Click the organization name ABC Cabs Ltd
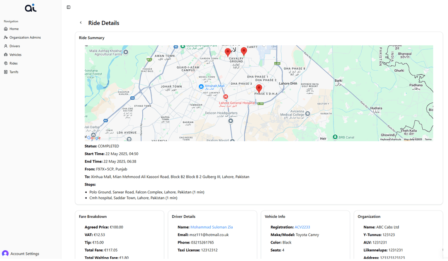This screenshot has height=261, width=448. click(387, 227)
